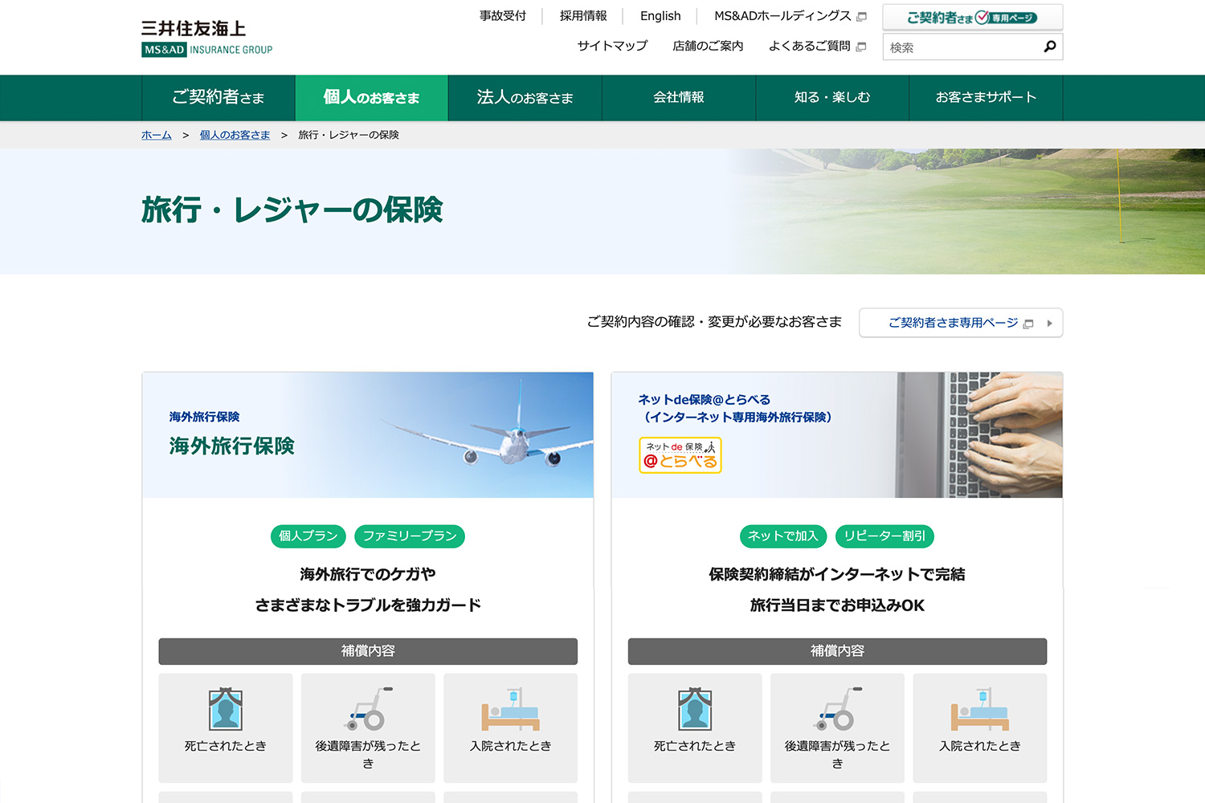Click the ファミリープラン tag
The width and height of the screenshot is (1205, 803).
point(410,536)
